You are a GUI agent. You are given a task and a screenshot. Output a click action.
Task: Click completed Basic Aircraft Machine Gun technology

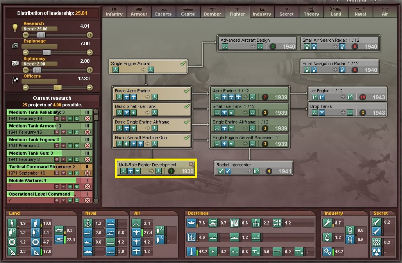152,141
